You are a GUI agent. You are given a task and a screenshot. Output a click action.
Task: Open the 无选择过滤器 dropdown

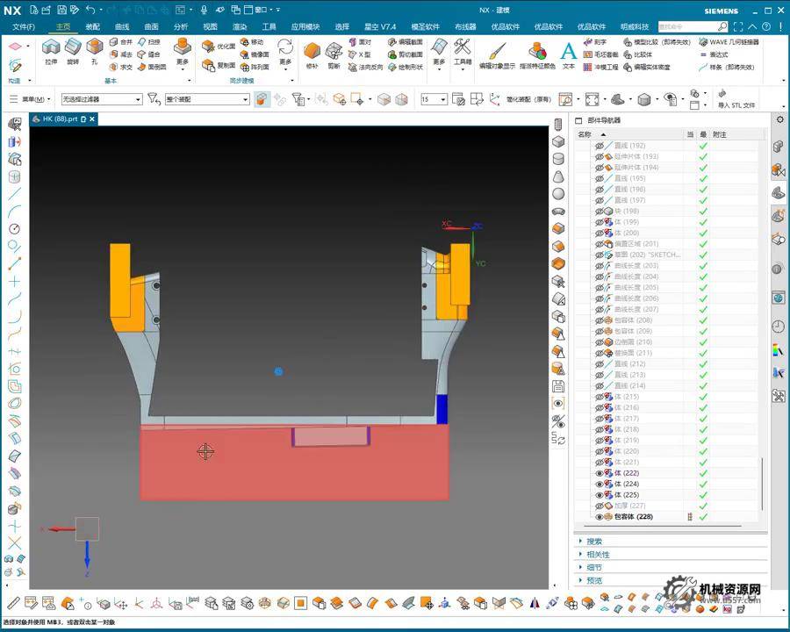tap(101, 99)
